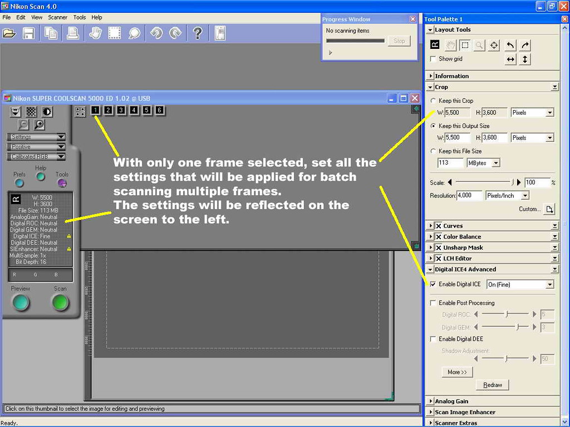Open the Help menu
The height and width of the screenshot is (427, 570).
97,17
